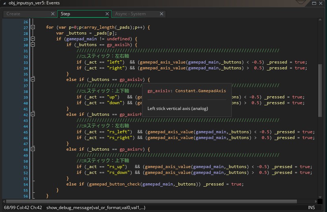Open the Async - System tab

pyautogui.click(x=131, y=14)
